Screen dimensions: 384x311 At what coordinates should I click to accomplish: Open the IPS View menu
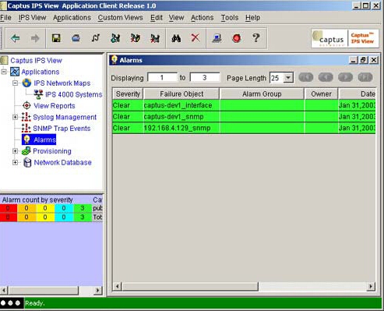[x=33, y=18]
